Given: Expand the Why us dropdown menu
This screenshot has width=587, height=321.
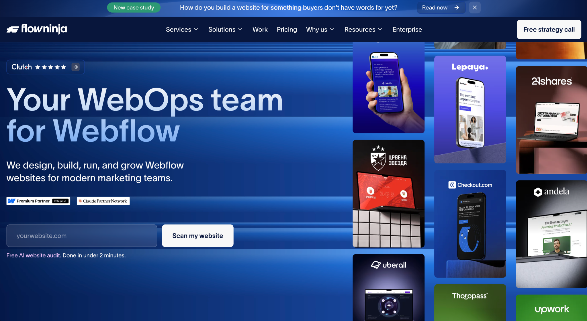Looking at the screenshot, I should 320,29.
